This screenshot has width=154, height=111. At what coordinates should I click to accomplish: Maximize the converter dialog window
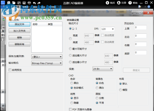(140, 13)
